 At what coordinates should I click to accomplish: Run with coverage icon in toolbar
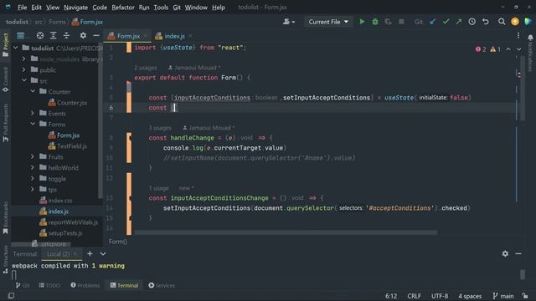tap(388, 22)
